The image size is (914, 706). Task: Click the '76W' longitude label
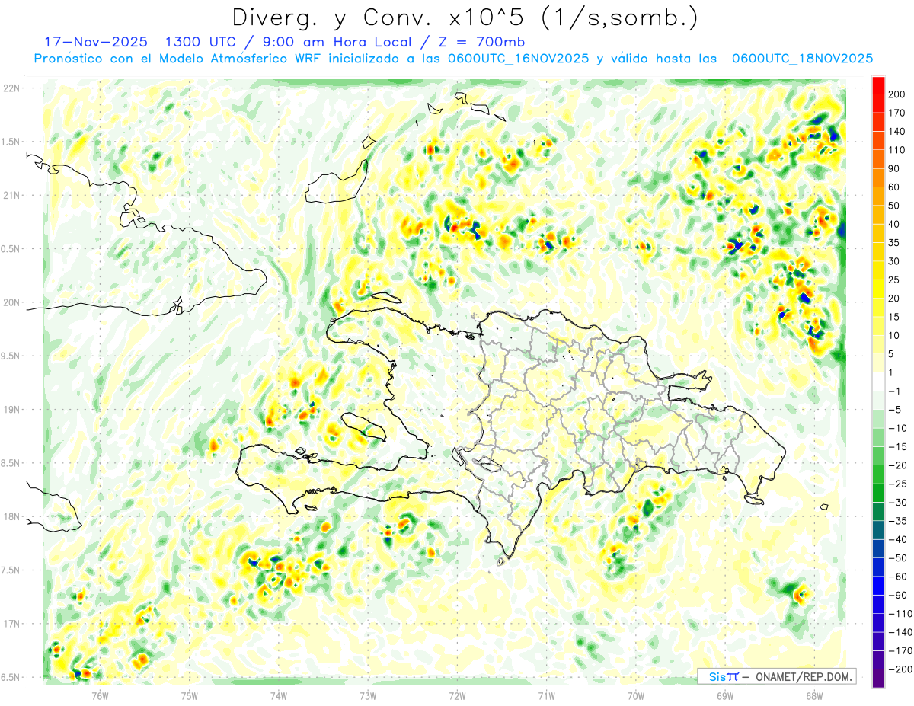click(100, 696)
